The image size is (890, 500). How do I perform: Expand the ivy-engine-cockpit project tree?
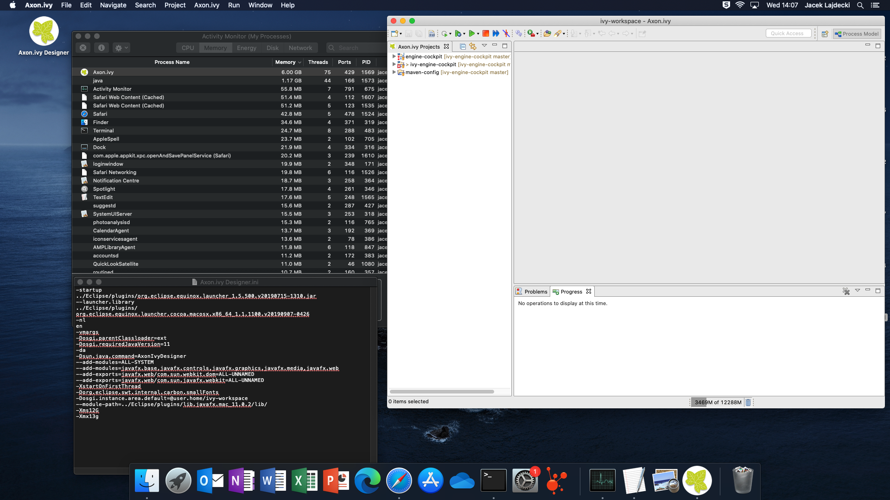[x=394, y=64]
